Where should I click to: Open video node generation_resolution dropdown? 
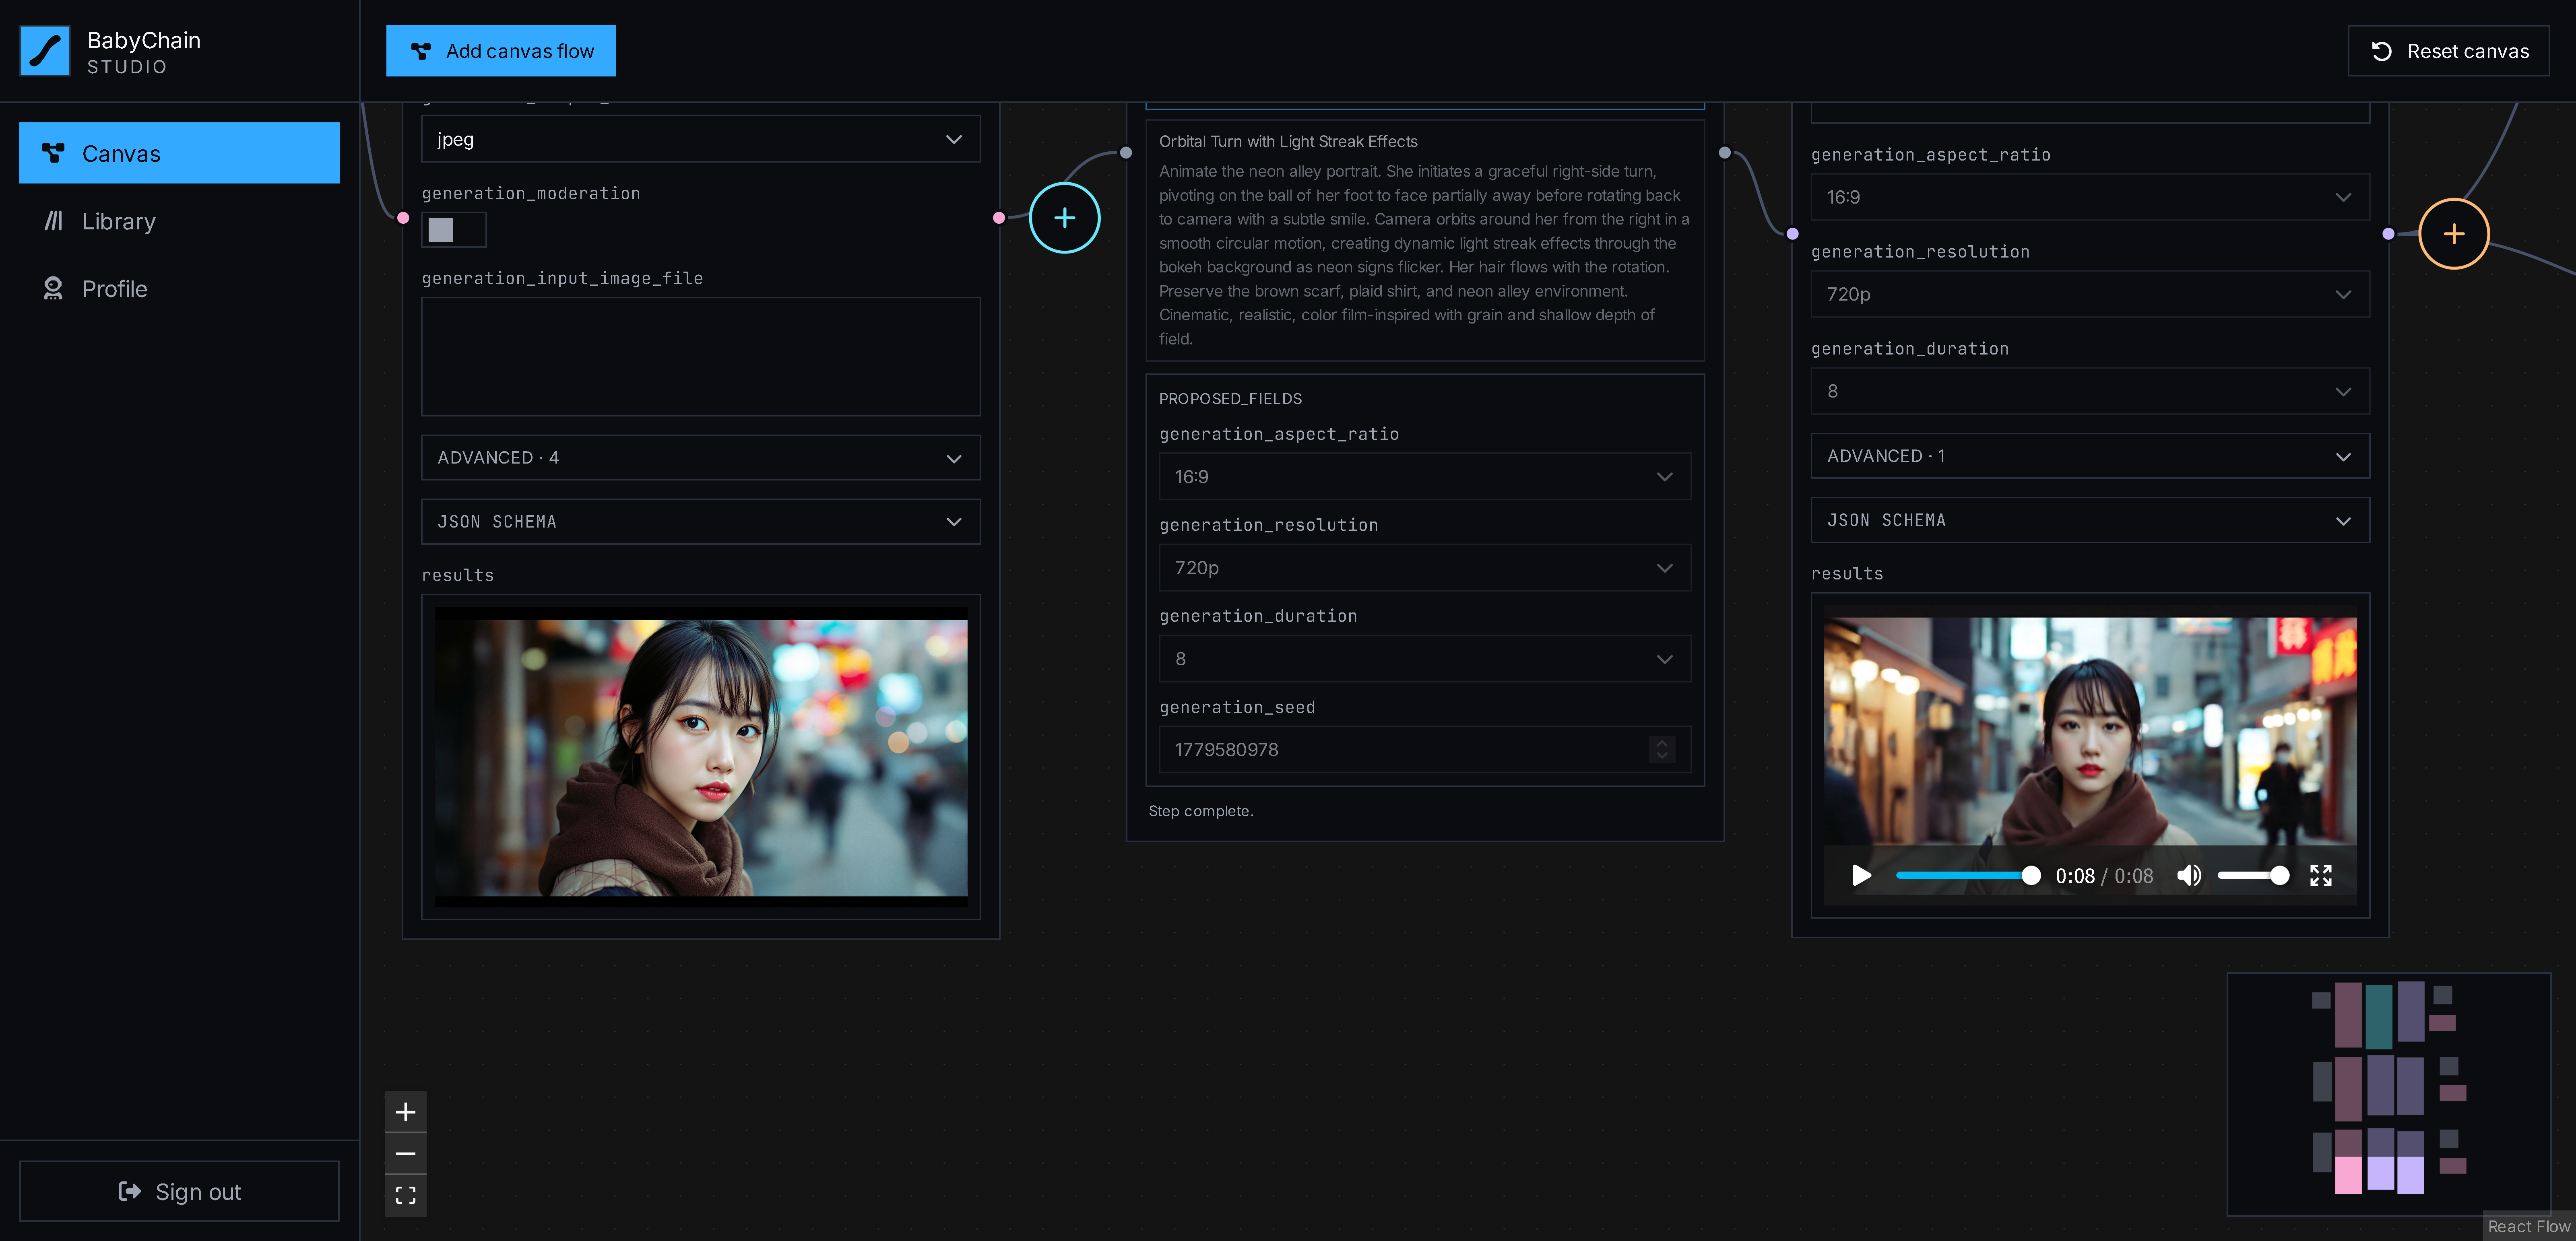click(2090, 294)
